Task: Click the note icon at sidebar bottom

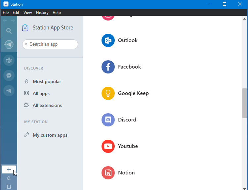Action: (x=9, y=187)
